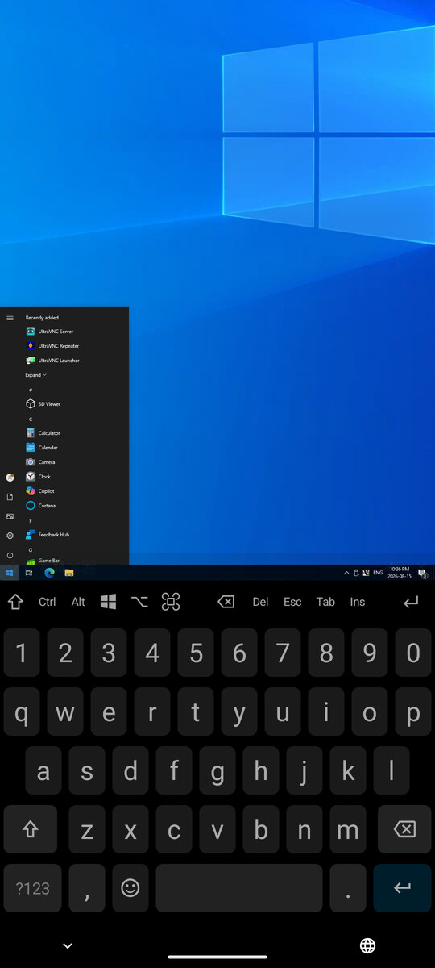
Task: Click the Recently added heading
Action: (42, 318)
